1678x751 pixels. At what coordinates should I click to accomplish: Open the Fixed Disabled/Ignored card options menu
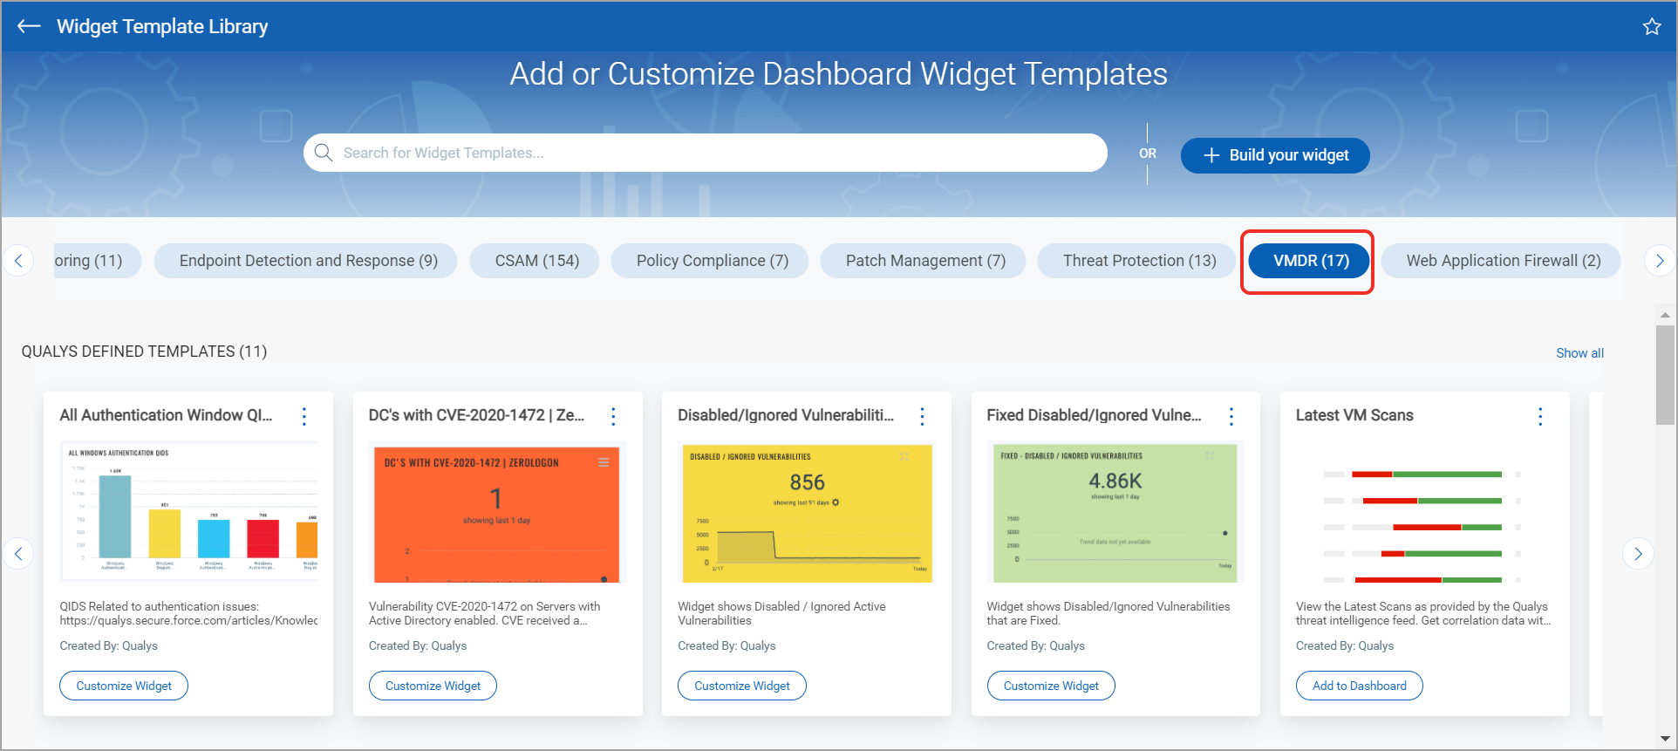point(1231,416)
